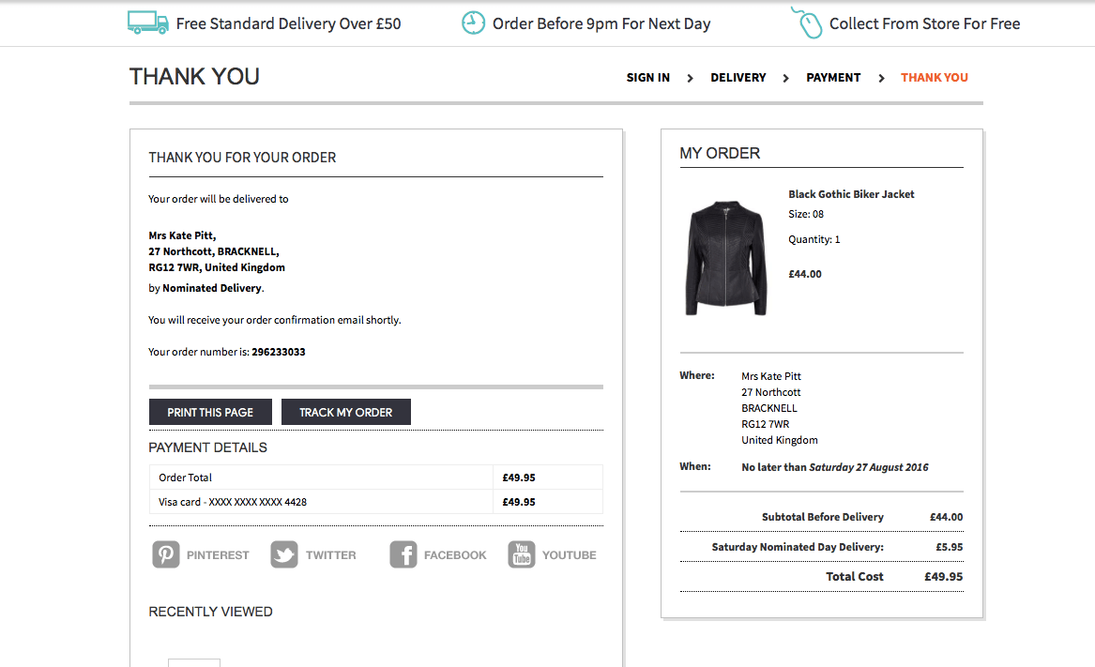Click the Thank You breadcrumb step
Screen dimensions: 1095x667
935,78
